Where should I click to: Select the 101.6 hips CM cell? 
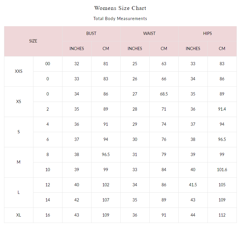[x=222, y=170]
